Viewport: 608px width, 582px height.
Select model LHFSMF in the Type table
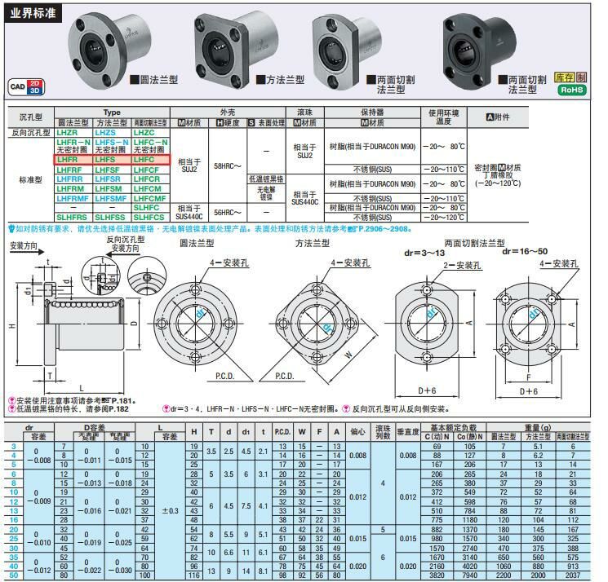click(x=111, y=199)
